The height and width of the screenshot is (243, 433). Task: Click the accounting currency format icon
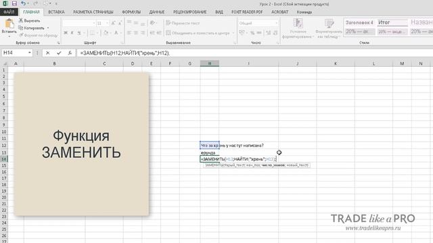coord(242,33)
